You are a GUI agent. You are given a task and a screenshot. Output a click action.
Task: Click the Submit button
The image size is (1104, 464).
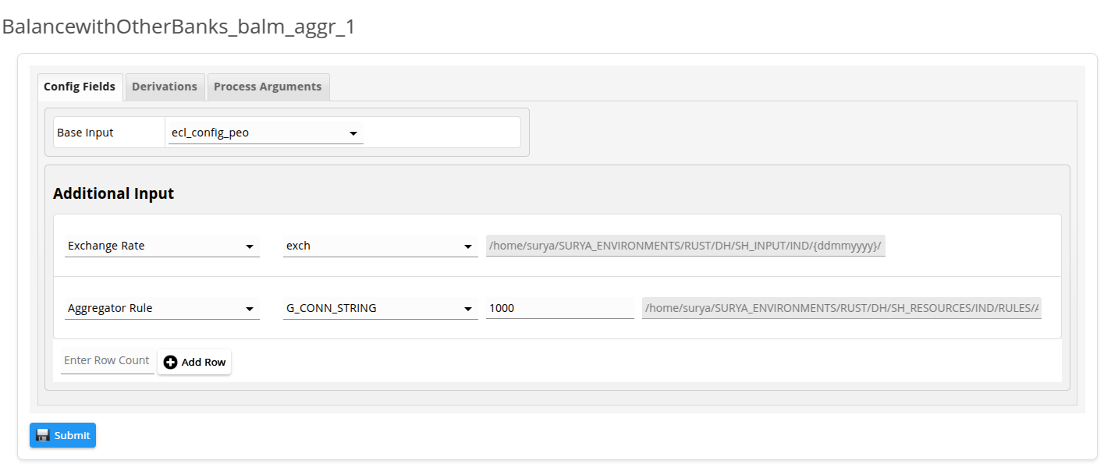pos(62,435)
